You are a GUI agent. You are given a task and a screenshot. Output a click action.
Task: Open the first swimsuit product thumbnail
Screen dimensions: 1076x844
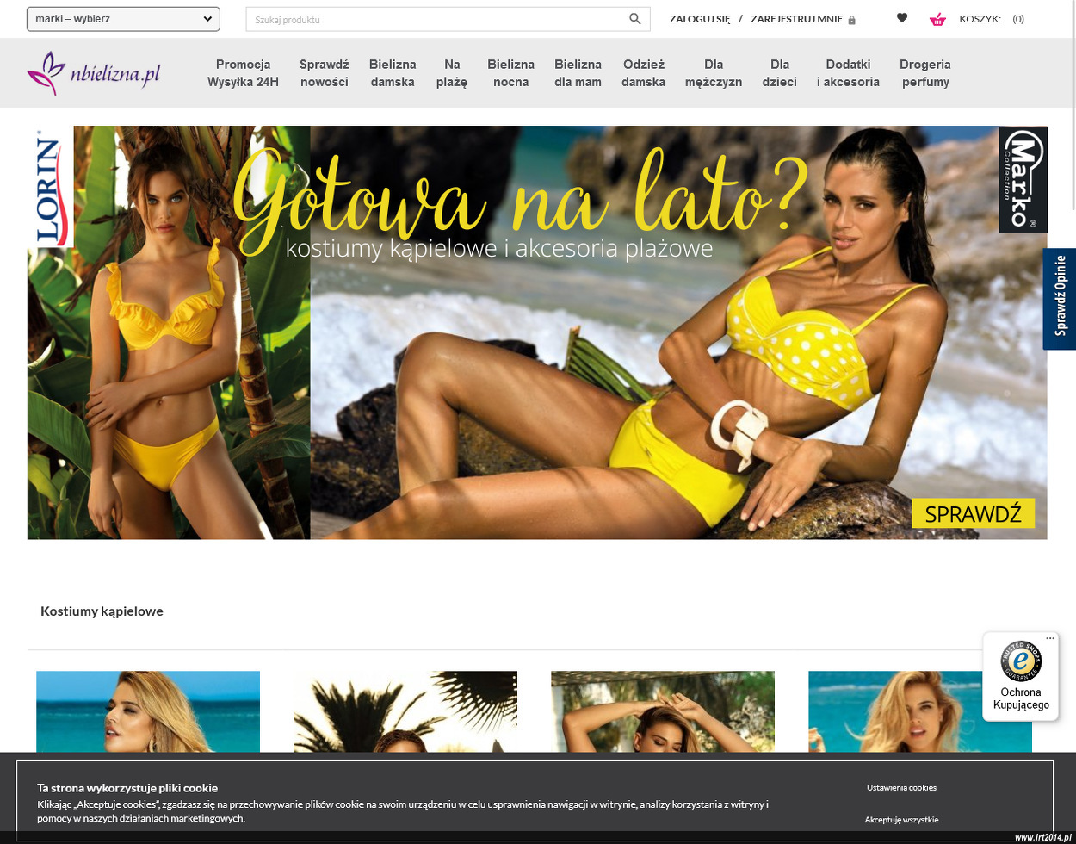tap(148, 711)
